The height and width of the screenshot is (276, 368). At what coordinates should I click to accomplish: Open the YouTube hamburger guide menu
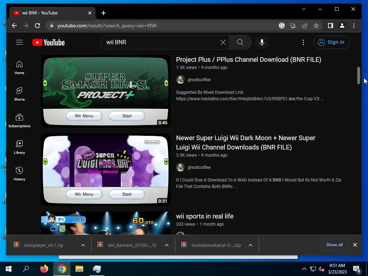point(19,42)
